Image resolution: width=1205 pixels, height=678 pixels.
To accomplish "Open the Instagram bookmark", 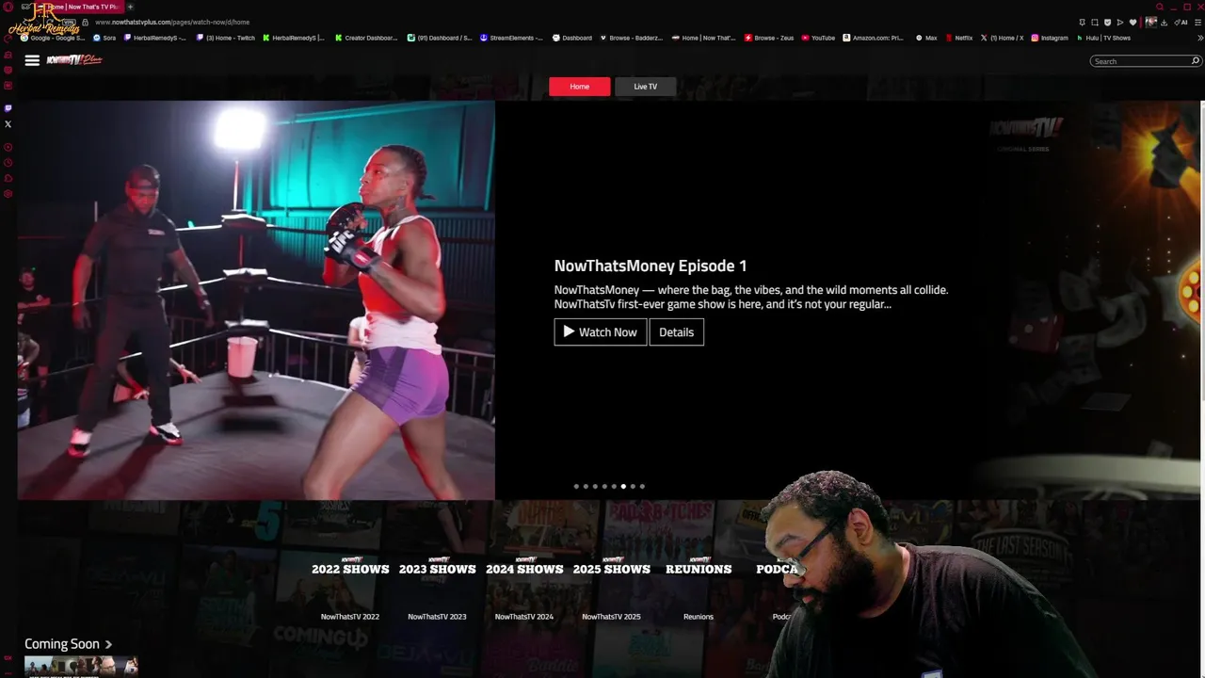I will [1050, 38].
